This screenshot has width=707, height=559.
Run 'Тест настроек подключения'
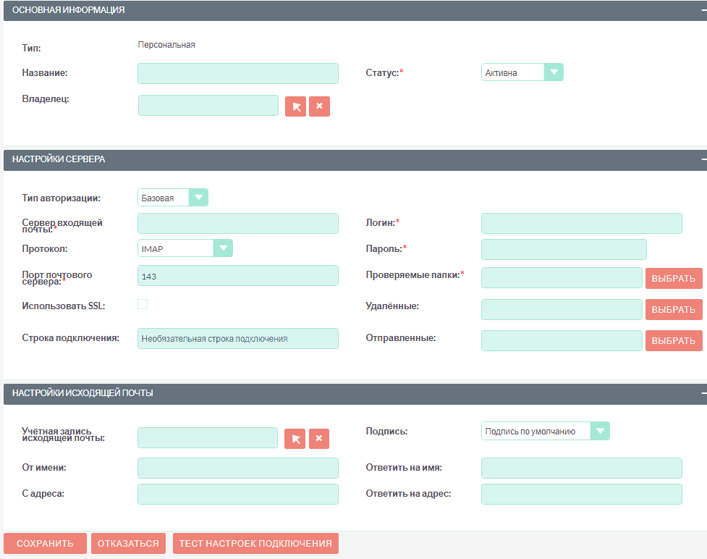255,544
